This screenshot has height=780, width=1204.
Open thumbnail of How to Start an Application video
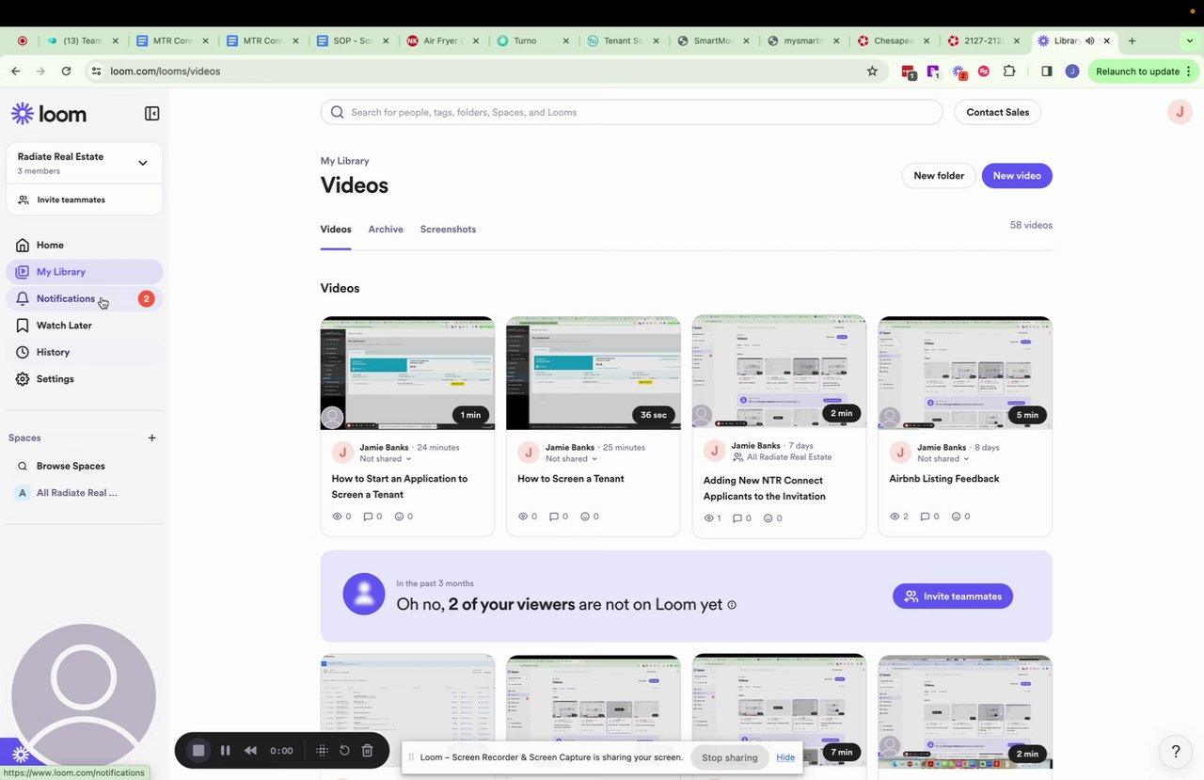pyautogui.click(x=407, y=374)
